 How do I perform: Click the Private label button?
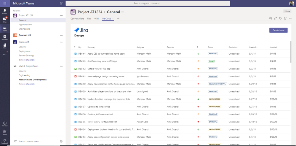coord(287,11)
